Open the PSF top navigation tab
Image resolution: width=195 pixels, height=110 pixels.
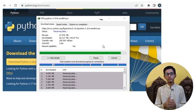(42, 13)
